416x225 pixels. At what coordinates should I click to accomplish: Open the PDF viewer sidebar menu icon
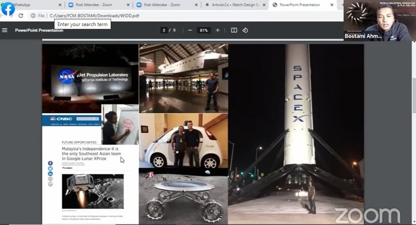tap(5, 30)
